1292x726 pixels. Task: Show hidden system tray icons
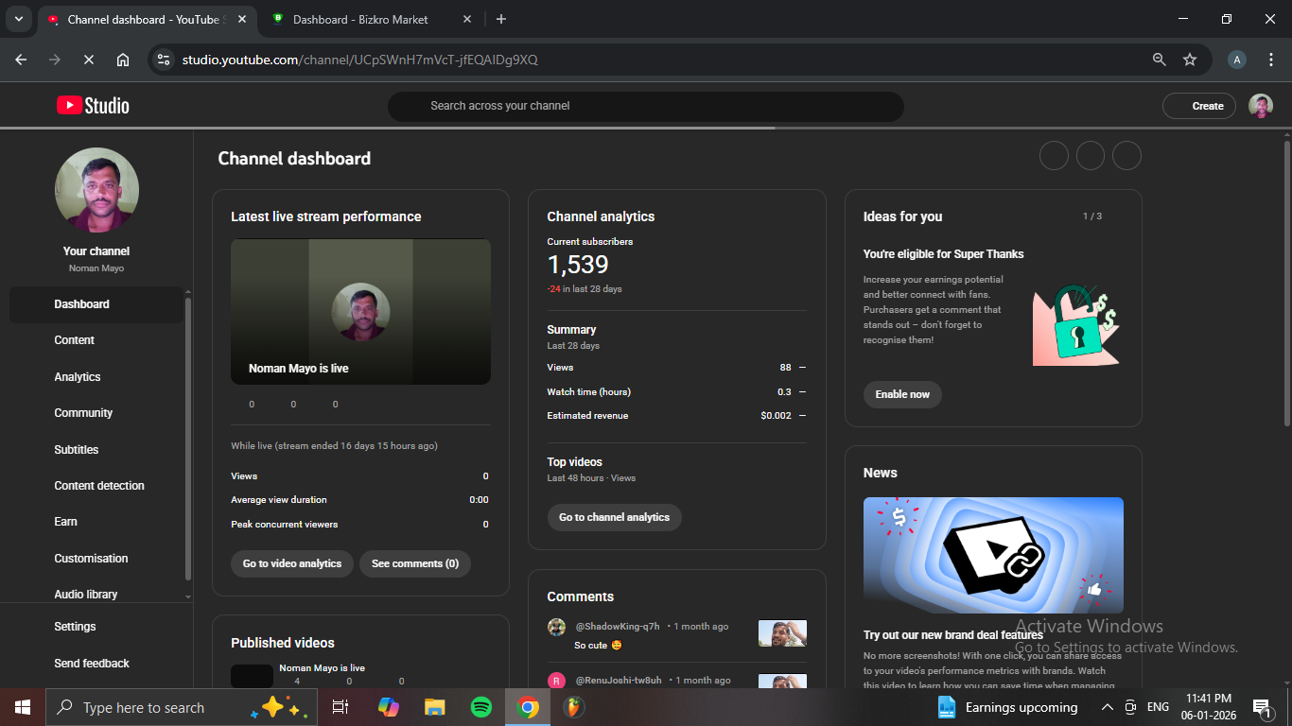coord(1107,707)
